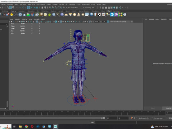The width and height of the screenshot is (172, 129).
Task: Click the checkerboard texture shelf icon
Action: tap(100, 15)
